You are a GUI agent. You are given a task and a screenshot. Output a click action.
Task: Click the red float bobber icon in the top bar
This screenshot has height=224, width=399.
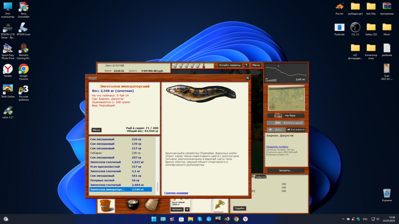click(203, 66)
